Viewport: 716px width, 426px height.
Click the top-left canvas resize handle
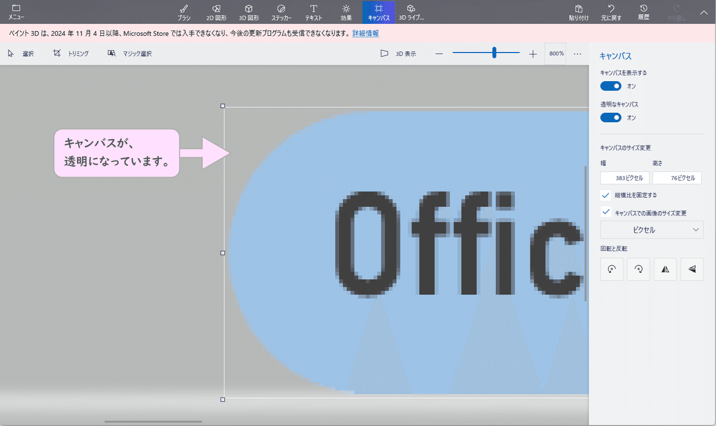(223, 106)
